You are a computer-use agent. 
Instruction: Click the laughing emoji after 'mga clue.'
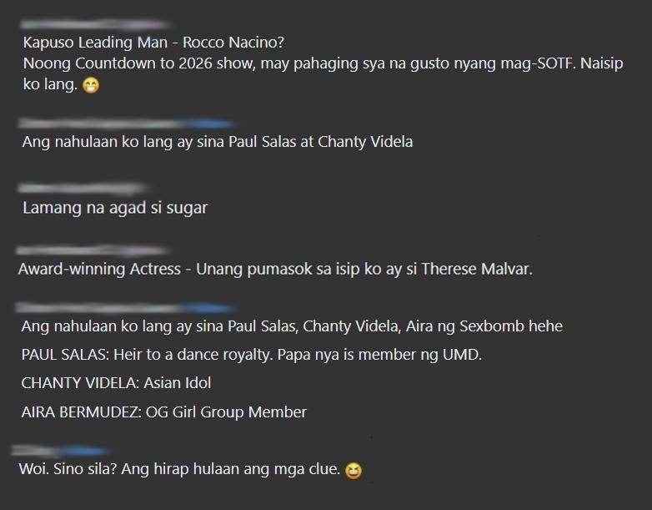[x=354, y=471]
